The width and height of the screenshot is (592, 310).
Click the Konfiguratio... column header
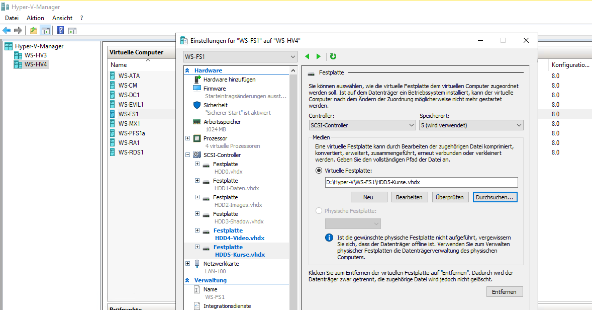point(570,65)
